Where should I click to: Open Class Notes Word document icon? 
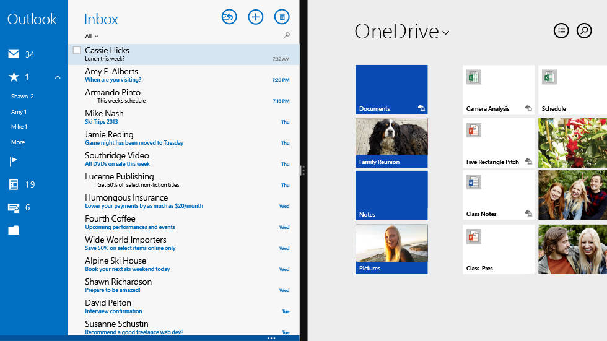tap(473, 182)
